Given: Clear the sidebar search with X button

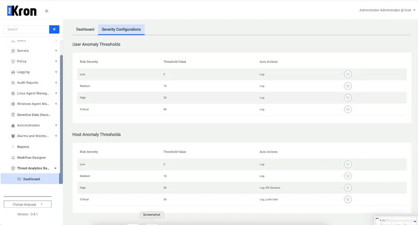Looking at the screenshot, I should tap(54, 29).
